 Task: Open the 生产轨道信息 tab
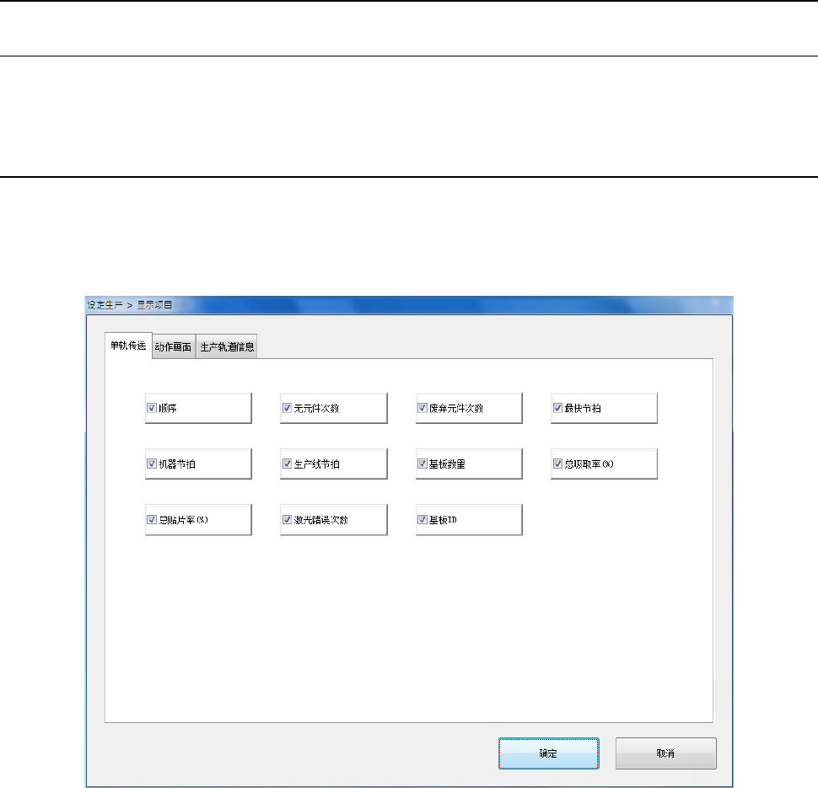point(227,346)
